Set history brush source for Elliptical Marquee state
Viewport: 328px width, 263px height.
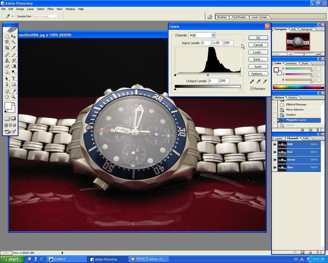[x=275, y=104]
